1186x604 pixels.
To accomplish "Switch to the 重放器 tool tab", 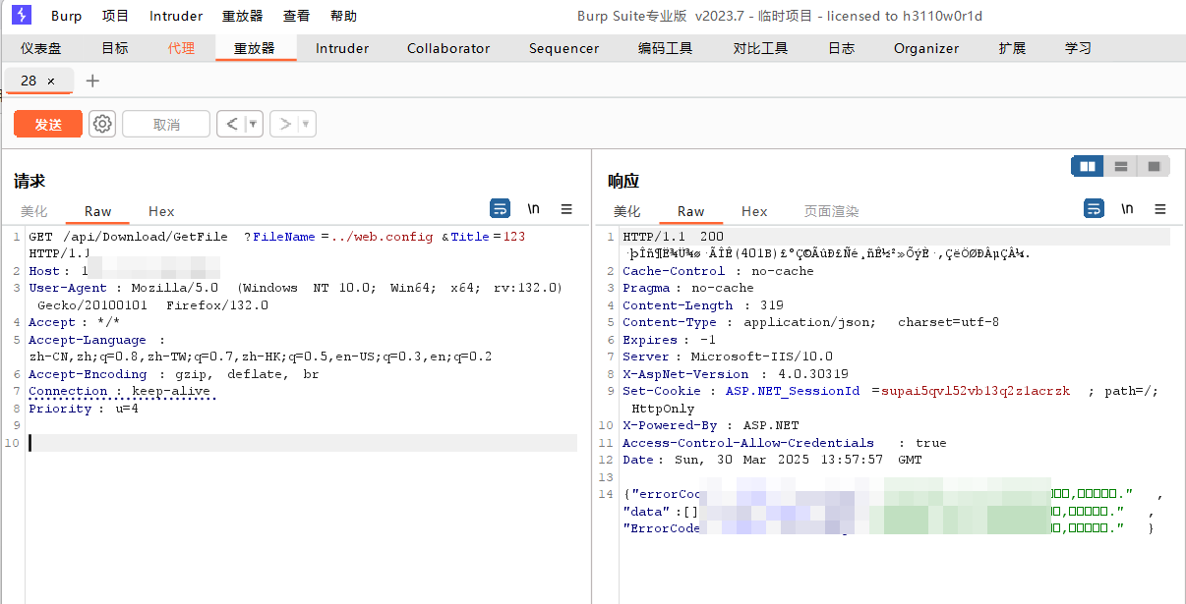I will [x=255, y=48].
